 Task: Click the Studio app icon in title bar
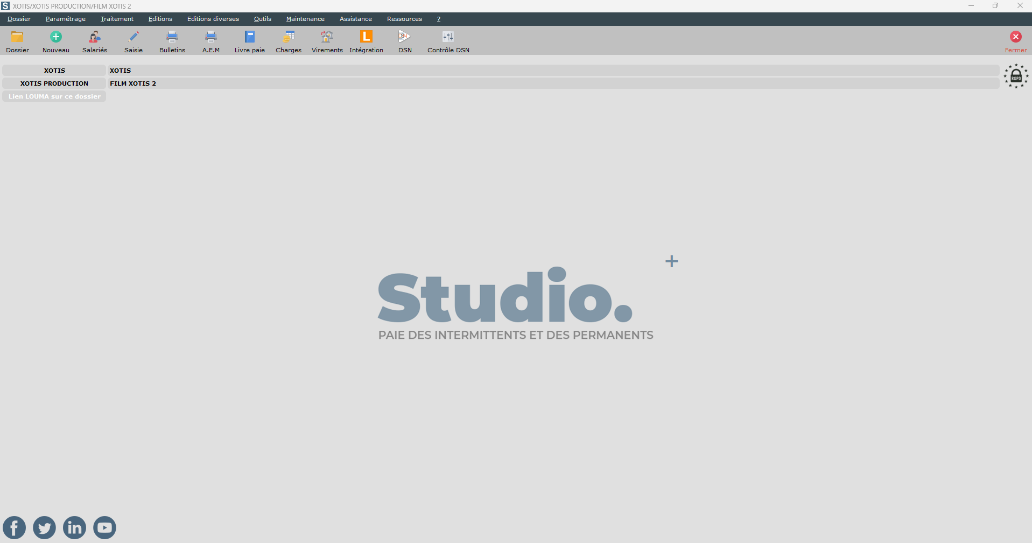(x=5, y=6)
